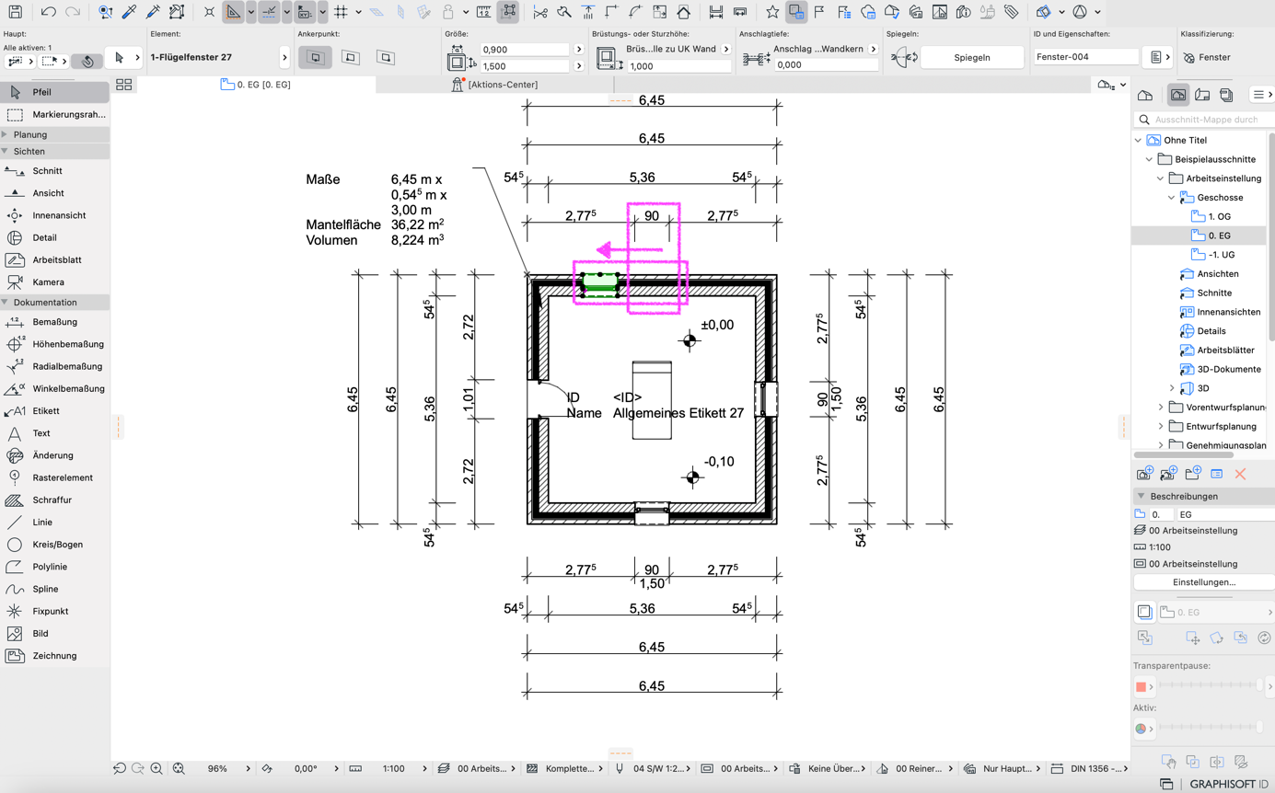The image size is (1275, 793).
Task: Toggle the snap guides button
Action: (269, 12)
